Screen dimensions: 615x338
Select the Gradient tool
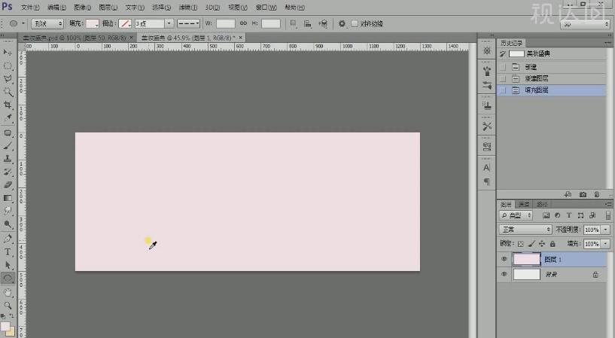(8, 198)
